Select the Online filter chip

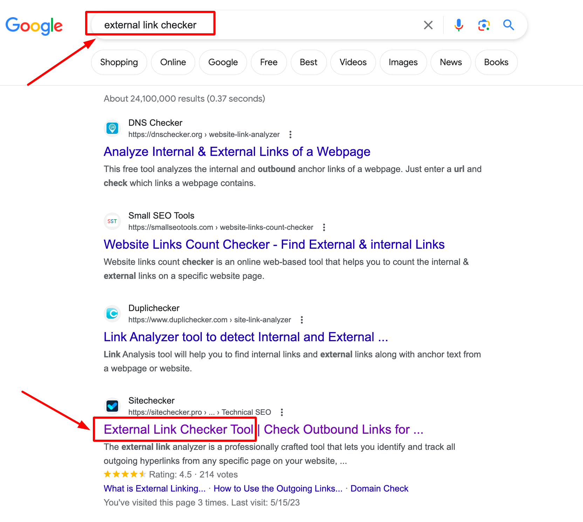pyautogui.click(x=173, y=62)
